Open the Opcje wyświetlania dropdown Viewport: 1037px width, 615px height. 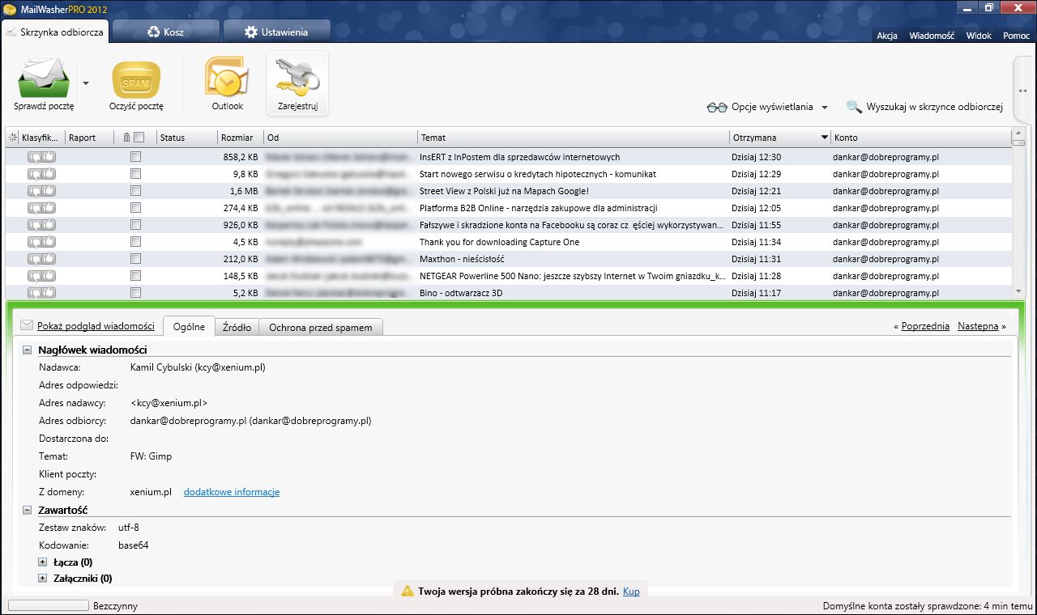click(x=825, y=108)
